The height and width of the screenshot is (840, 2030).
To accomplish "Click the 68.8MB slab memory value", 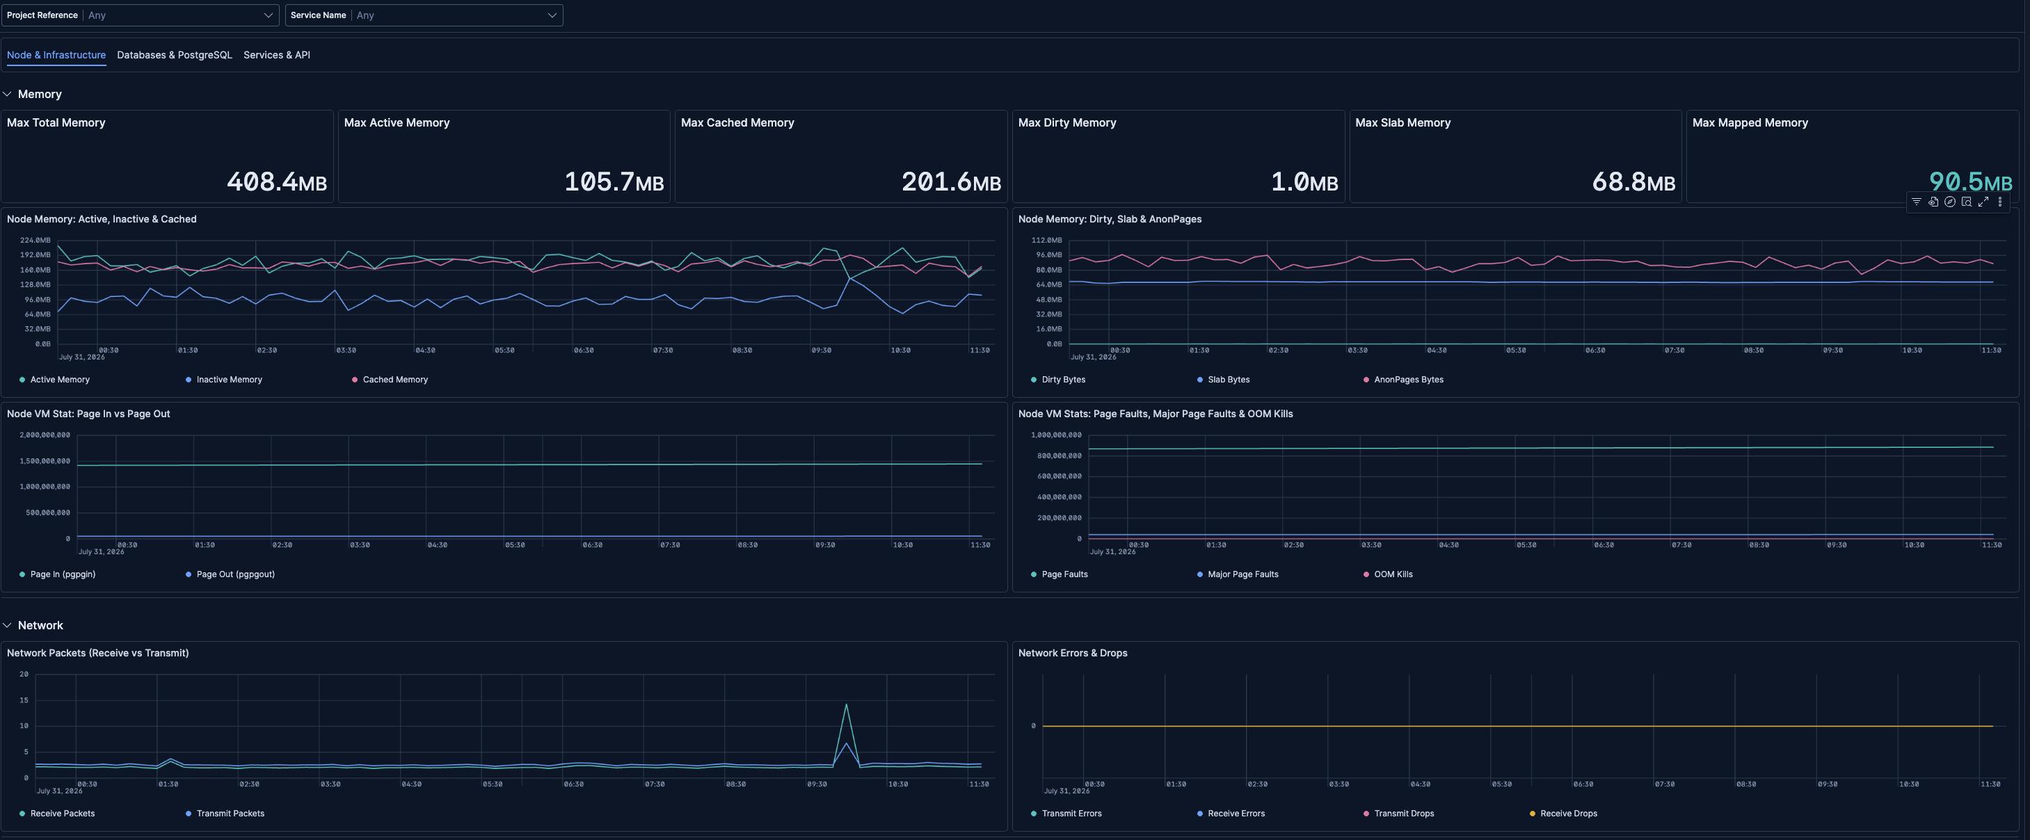I will pos(1633,182).
